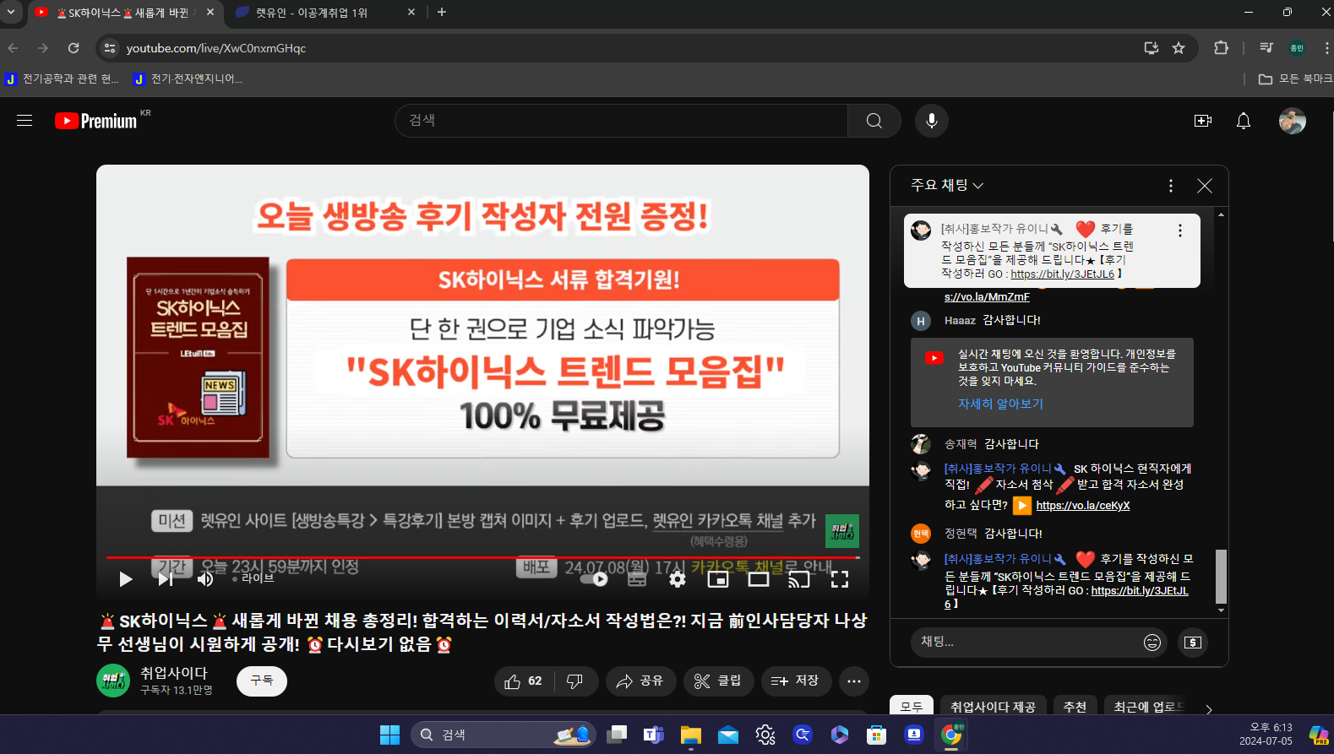Image resolution: width=1334 pixels, height=754 pixels.
Task: Open 전기공학과 관련 bookmark
Action: [x=63, y=79]
